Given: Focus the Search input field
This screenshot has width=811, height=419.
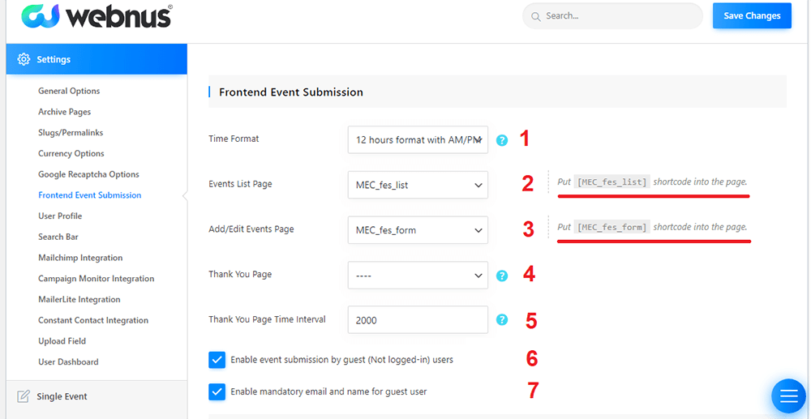Looking at the screenshot, I should 613,16.
